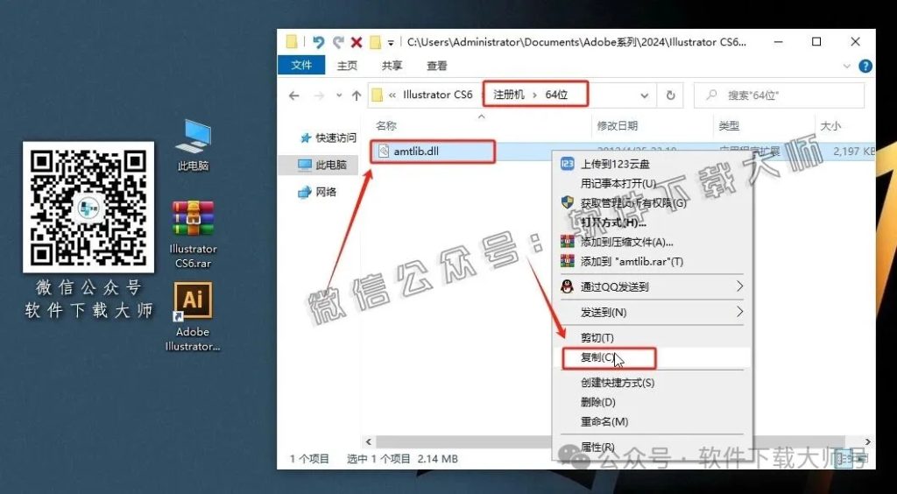Viewport: 897px width, 494px height.
Task: Choose 属性(R) from context menu
Action: coord(597,447)
